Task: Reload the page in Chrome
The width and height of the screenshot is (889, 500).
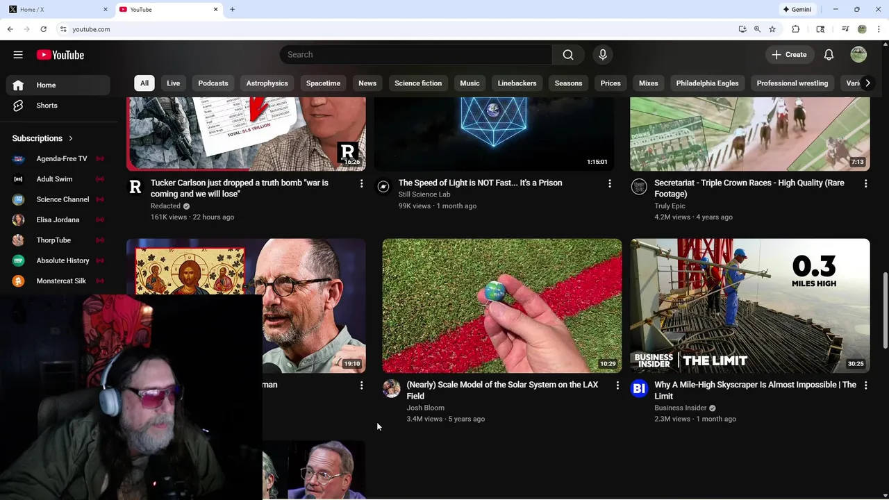Action: (43, 29)
